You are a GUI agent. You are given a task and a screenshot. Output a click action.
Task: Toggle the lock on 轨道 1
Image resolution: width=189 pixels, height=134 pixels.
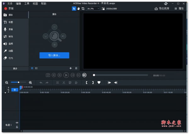[x=17, y=127]
